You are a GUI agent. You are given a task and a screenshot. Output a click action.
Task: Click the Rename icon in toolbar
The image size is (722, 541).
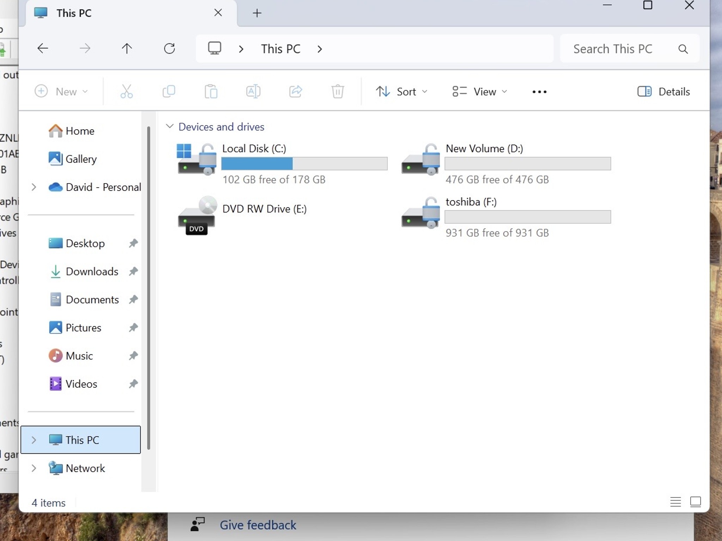point(253,92)
